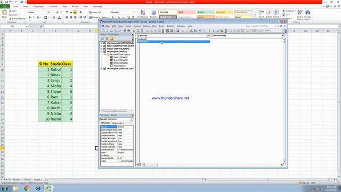Click the Reset stop icon in VBA toolbar
Image resolution: width=341 pixels, height=192 pixels.
click(x=217, y=31)
